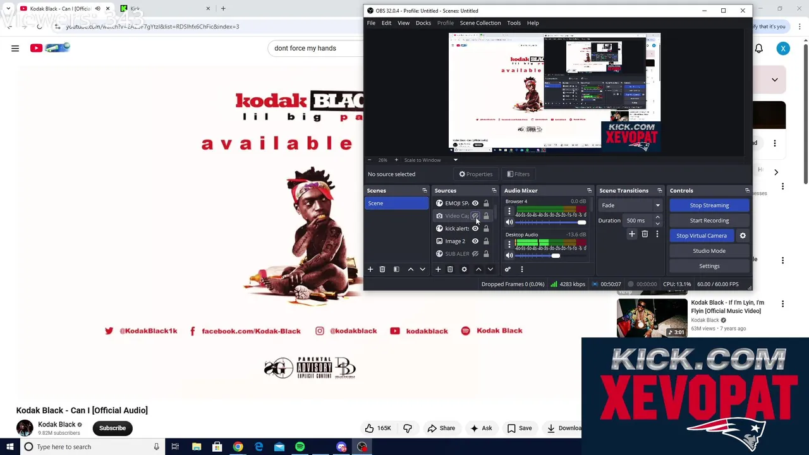Open scene filters icon in Scenes toolbar
The width and height of the screenshot is (809, 455).
pos(396,269)
